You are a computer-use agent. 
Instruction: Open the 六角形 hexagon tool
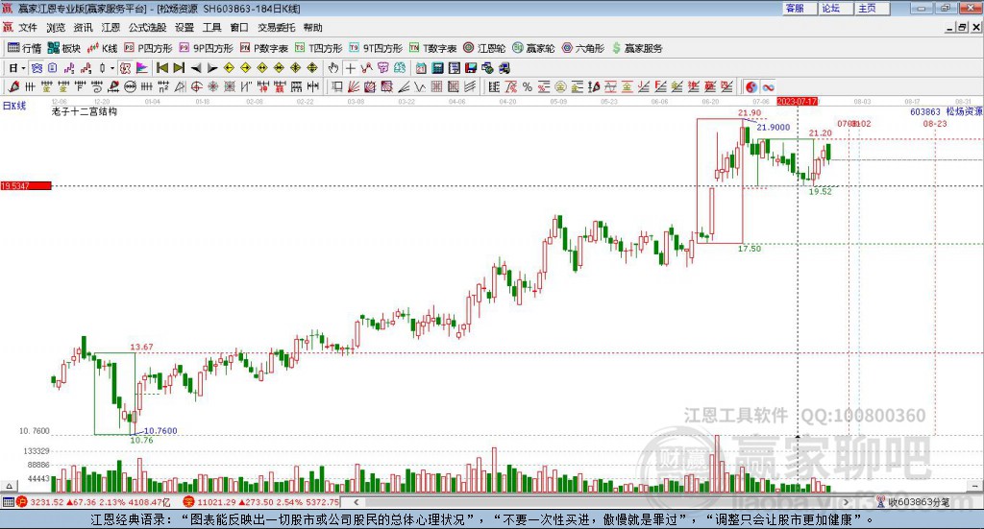pyautogui.click(x=583, y=48)
